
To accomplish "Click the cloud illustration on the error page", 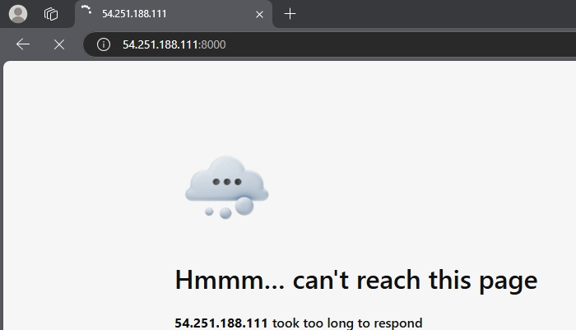I will 226,188.
